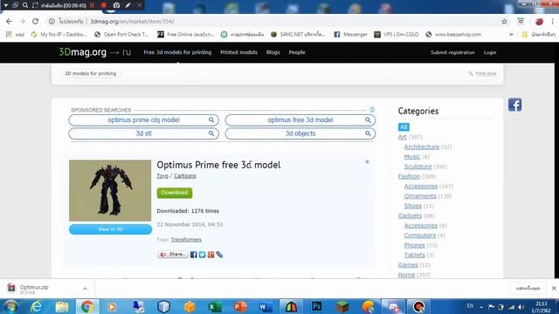Click the favorite star beside model title
Viewport: 559px width, 314px height.
point(367,162)
